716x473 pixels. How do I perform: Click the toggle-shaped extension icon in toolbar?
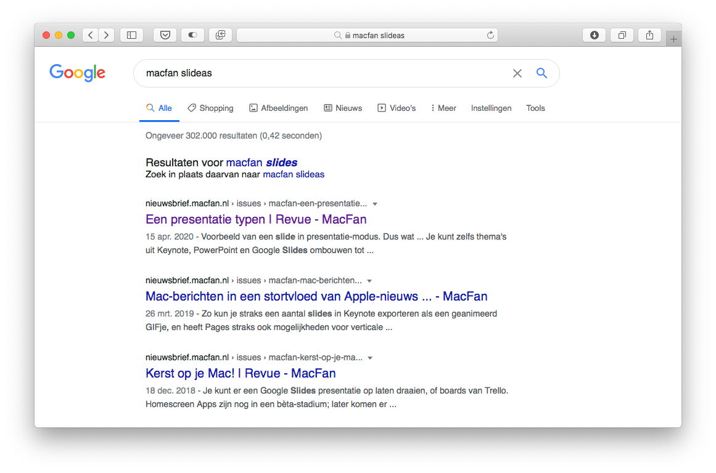pos(192,35)
